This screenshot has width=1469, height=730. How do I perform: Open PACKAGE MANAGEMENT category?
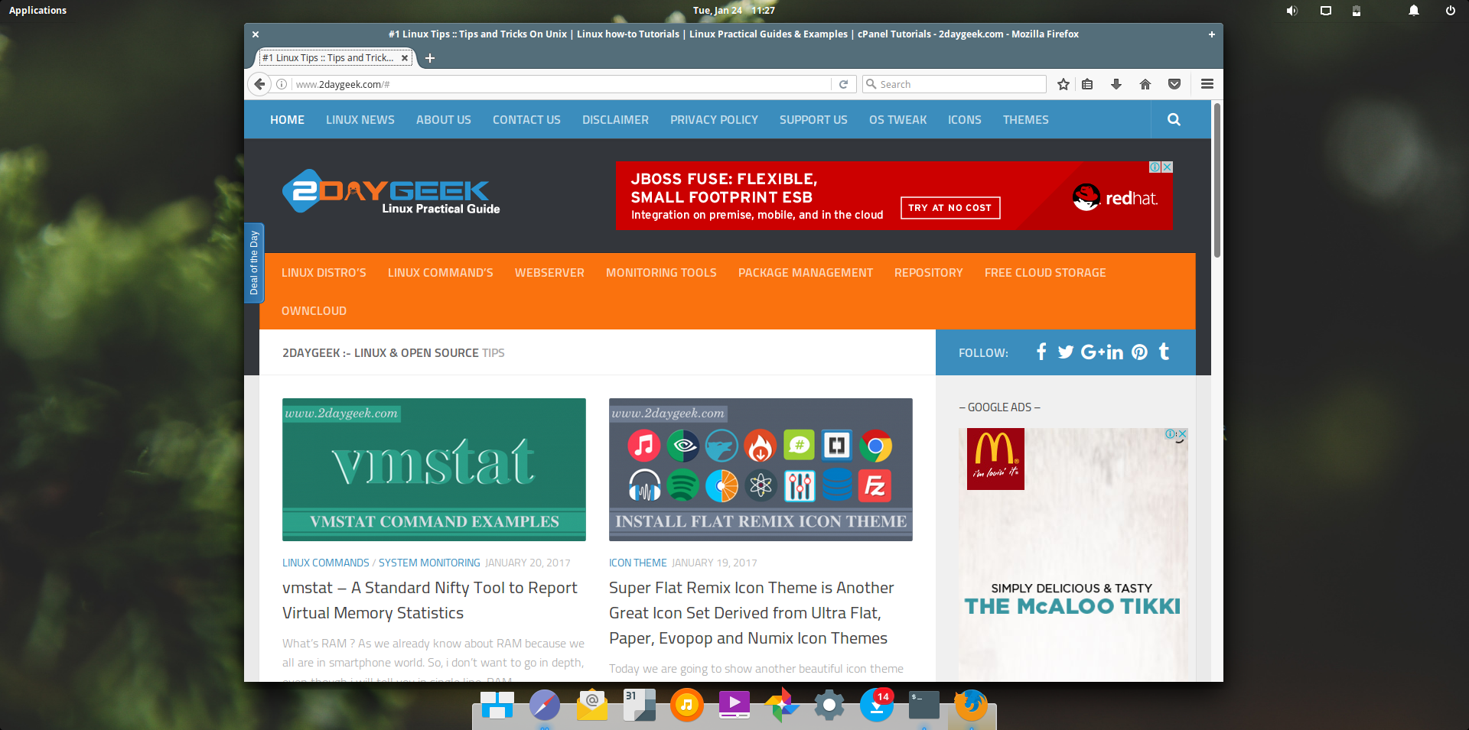pos(805,273)
